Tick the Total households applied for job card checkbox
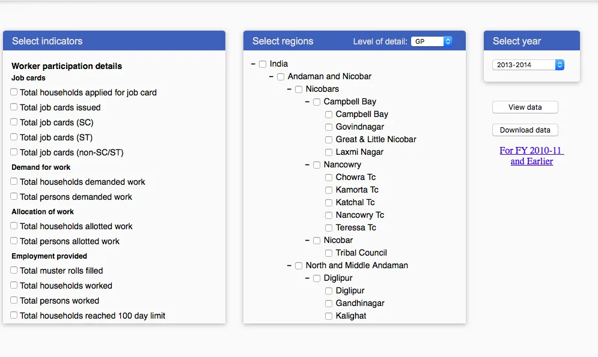Screen dimensions: 598x357 [x=14, y=92]
